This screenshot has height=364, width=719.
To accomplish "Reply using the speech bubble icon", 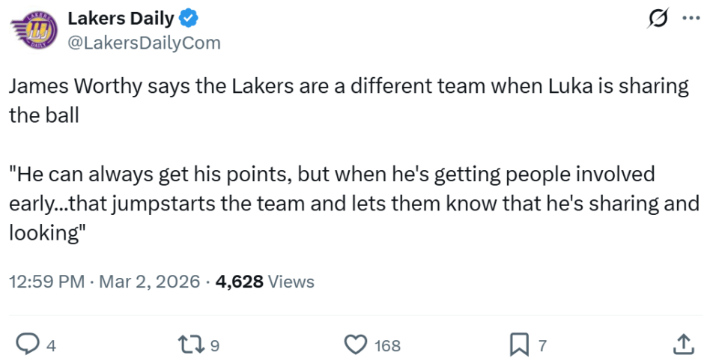I will (x=28, y=345).
